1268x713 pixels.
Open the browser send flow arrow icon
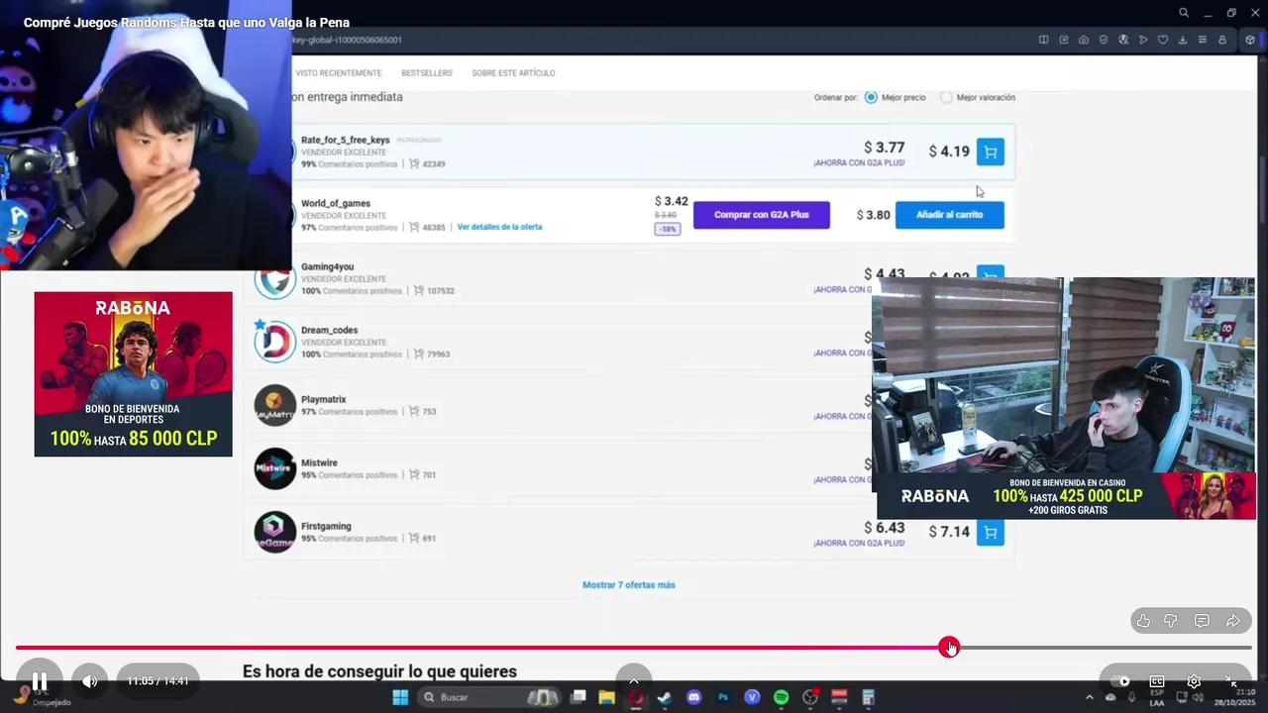pos(1143,40)
